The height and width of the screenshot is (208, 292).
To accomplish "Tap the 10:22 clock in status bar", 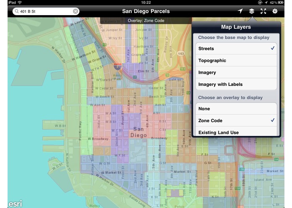I will pyautogui.click(x=146, y=3).
